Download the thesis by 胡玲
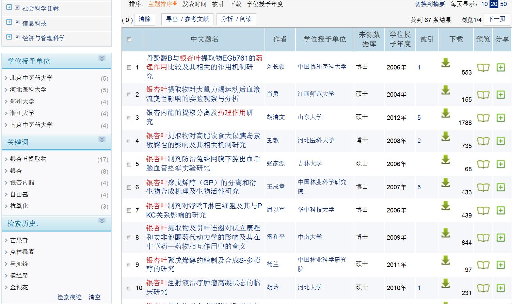Image resolution: width=512 pixels, height=304 pixels. point(445,284)
